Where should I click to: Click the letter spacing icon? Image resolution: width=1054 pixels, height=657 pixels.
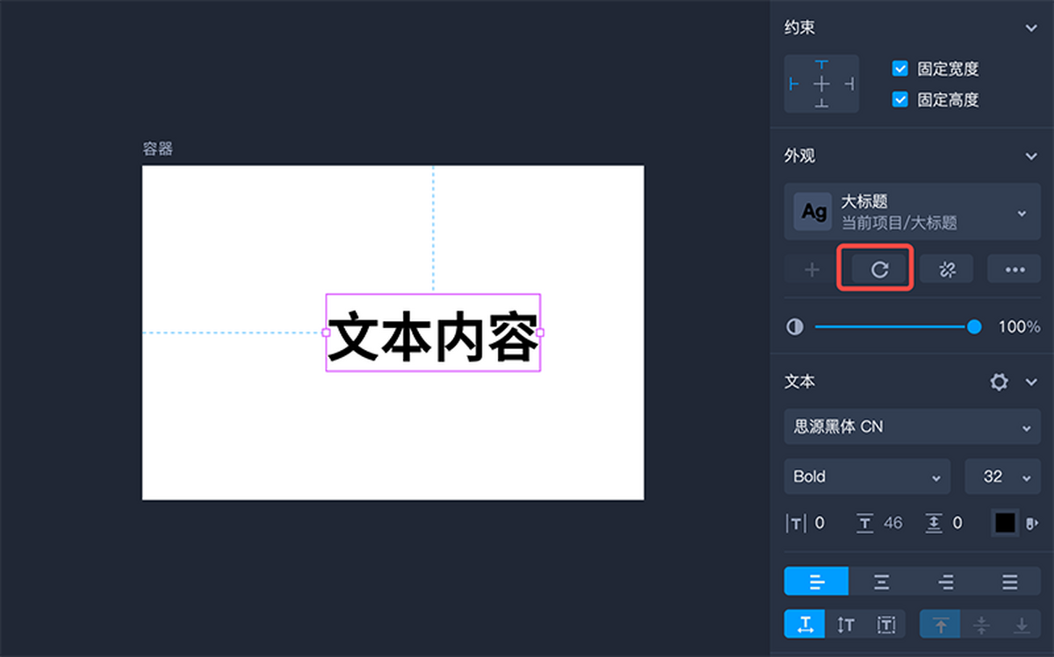(795, 523)
